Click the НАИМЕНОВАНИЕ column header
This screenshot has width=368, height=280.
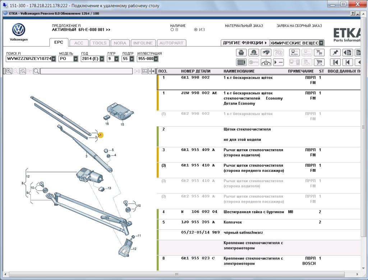[239, 71]
